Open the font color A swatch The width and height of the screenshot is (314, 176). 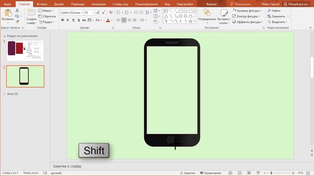click(x=108, y=20)
